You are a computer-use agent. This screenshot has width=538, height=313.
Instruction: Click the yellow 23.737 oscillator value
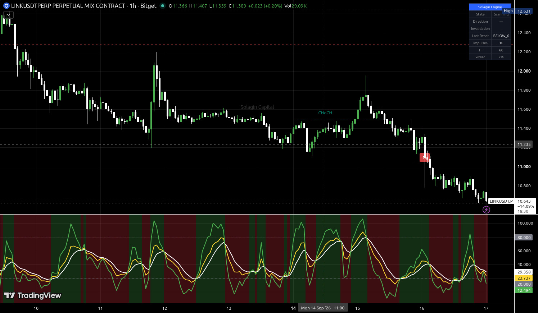pyautogui.click(x=524, y=278)
